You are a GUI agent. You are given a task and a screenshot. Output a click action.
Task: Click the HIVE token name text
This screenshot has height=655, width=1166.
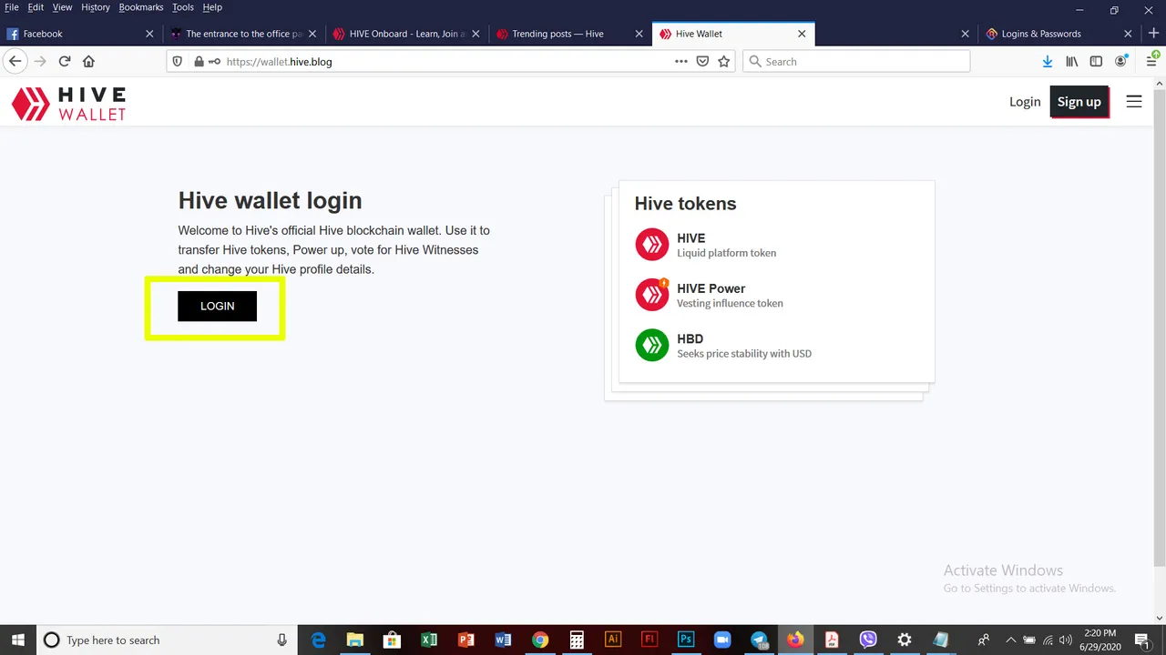click(691, 238)
